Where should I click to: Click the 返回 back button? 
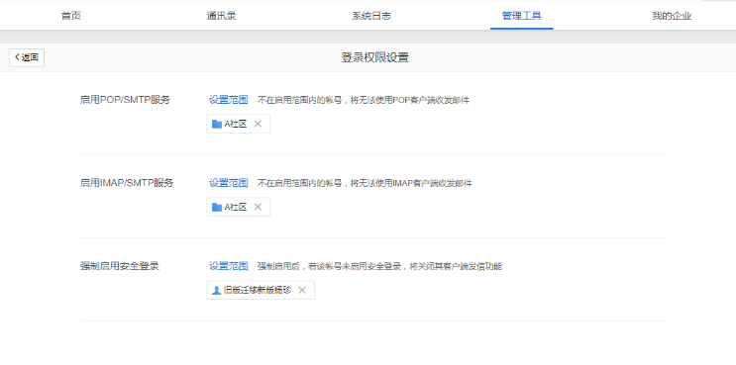pyautogui.click(x=27, y=57)
